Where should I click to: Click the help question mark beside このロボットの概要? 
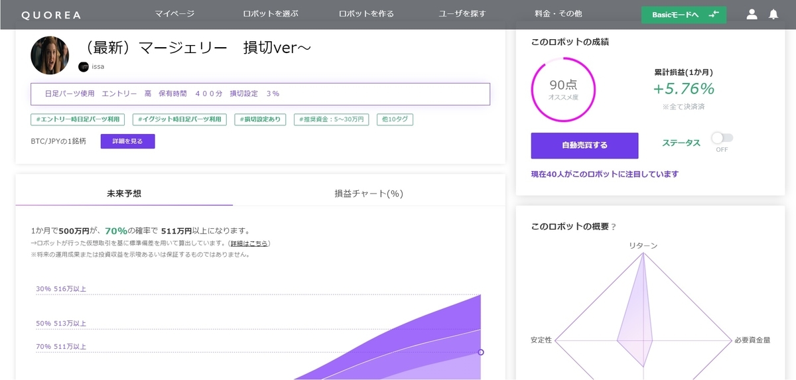point(614,227)
